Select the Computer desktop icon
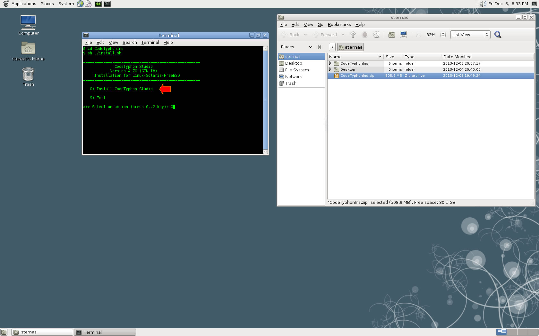539x336 pixels. click(x=28, y=25)
